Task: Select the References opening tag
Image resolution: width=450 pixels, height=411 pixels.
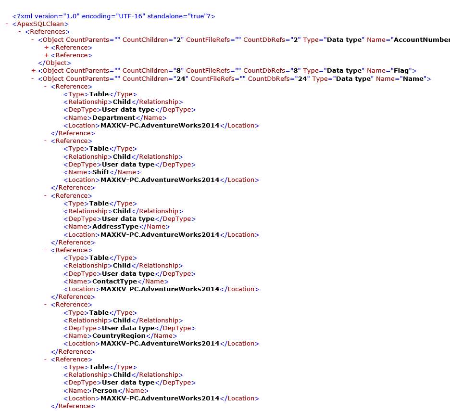Action: pos(48,32)
